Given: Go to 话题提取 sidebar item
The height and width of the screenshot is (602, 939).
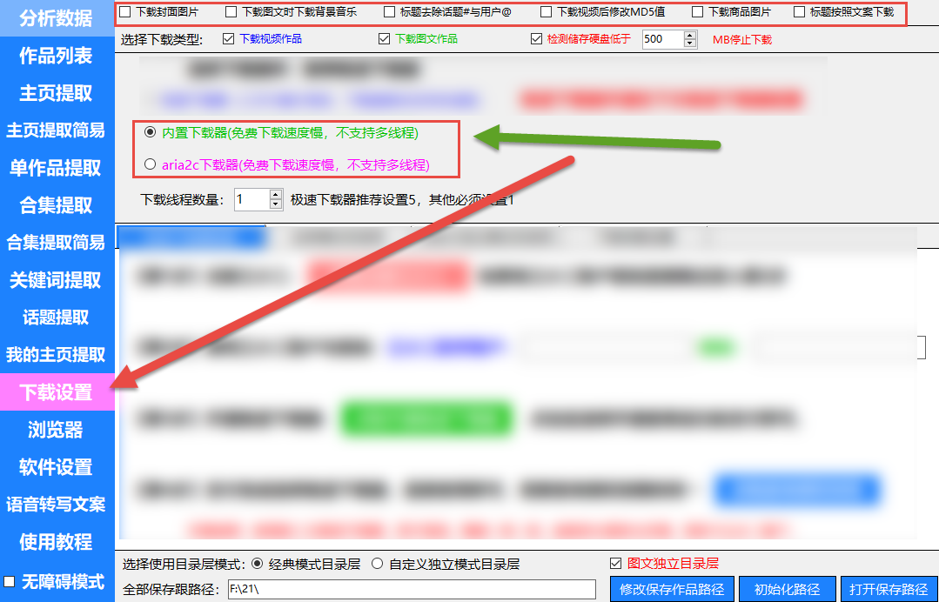Looking at the screenshot, I should pos(57,318).
